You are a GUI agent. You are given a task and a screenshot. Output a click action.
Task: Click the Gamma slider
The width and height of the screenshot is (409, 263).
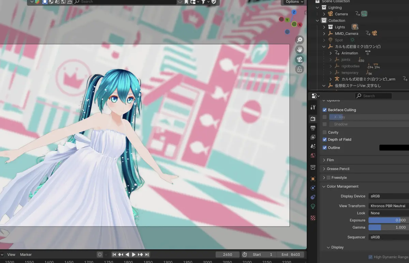[389, 228]
